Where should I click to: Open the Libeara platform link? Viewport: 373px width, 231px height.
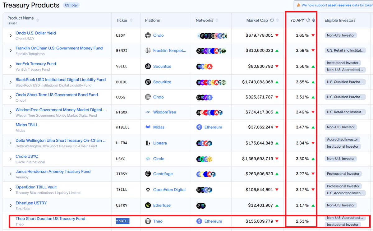pyautogui.click(x=160, y=143)
